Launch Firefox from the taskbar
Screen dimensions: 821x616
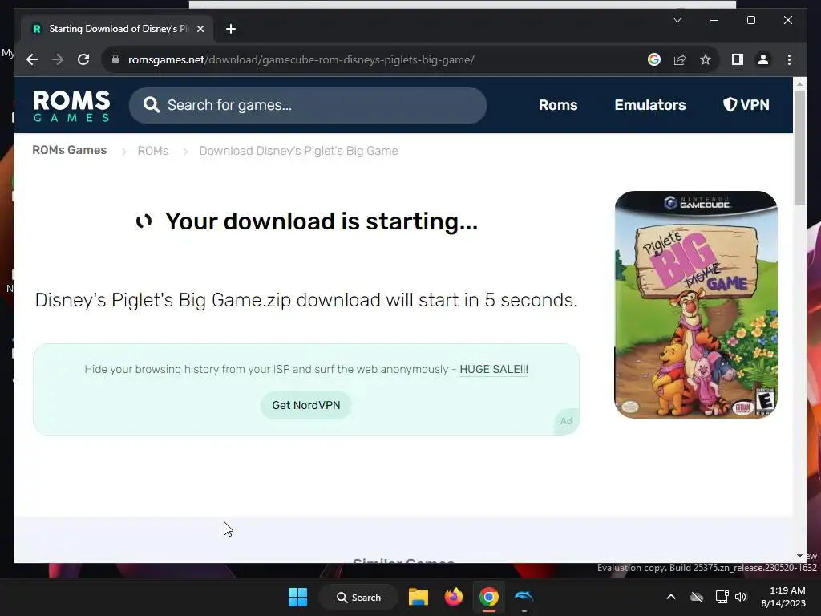[454, 597]
